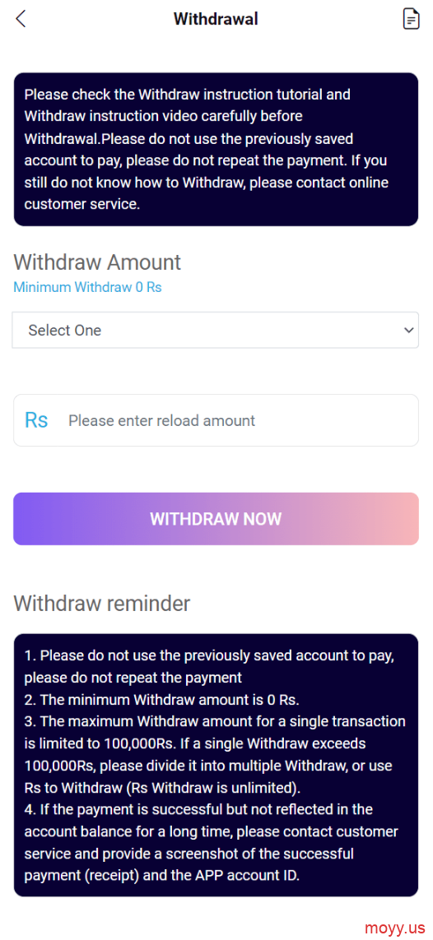Open withdrawal records document icon
This screenshot has height=940, width=433.
point(411,19)
